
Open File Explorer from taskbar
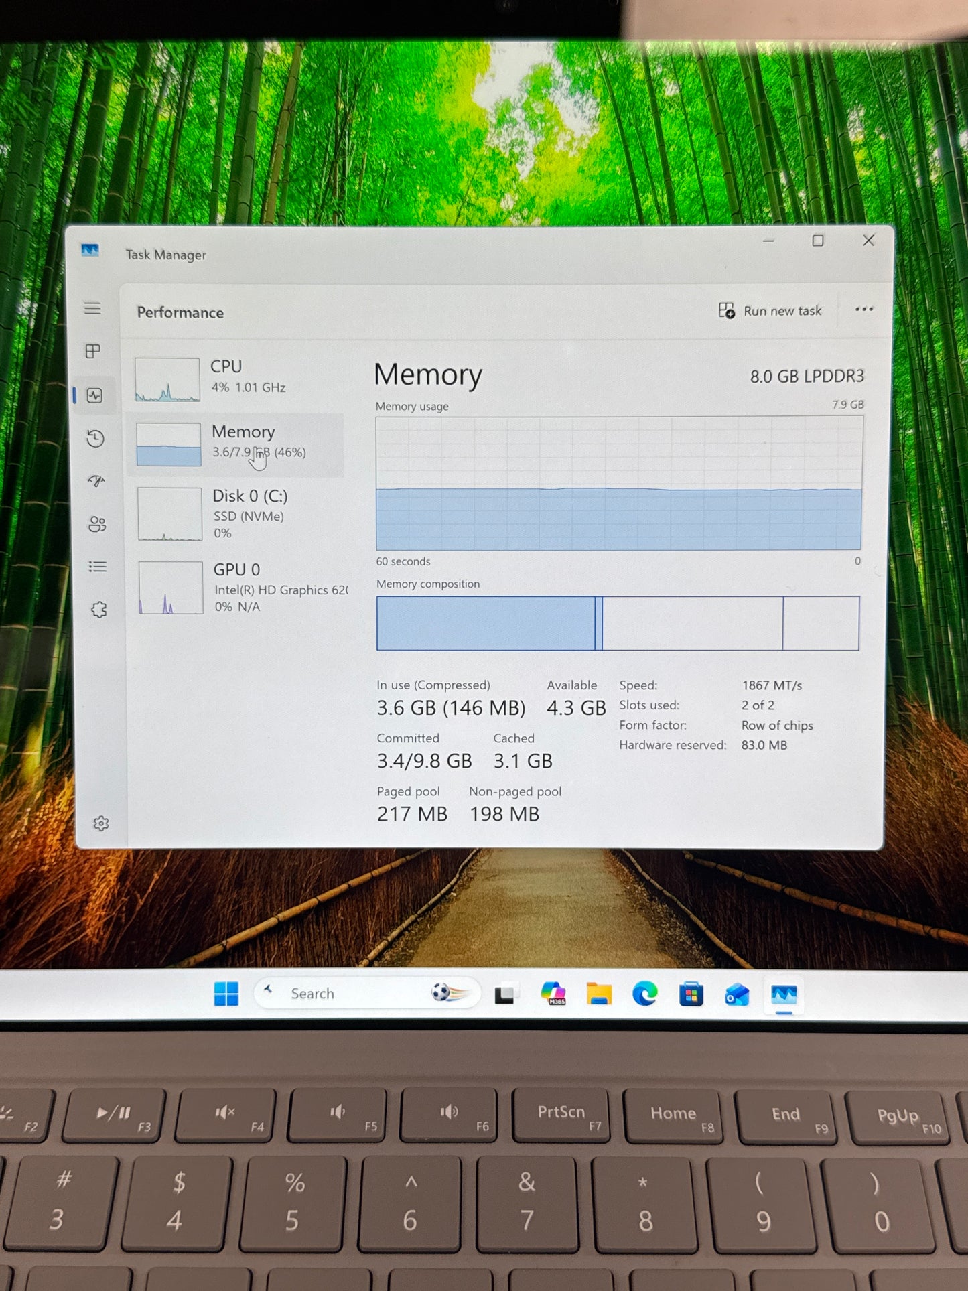(x=599, y=994)
